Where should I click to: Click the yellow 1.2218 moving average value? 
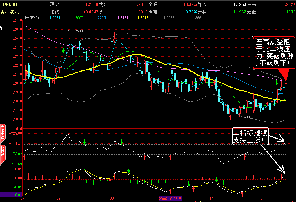pyautogui.click(x=143, y=18)
